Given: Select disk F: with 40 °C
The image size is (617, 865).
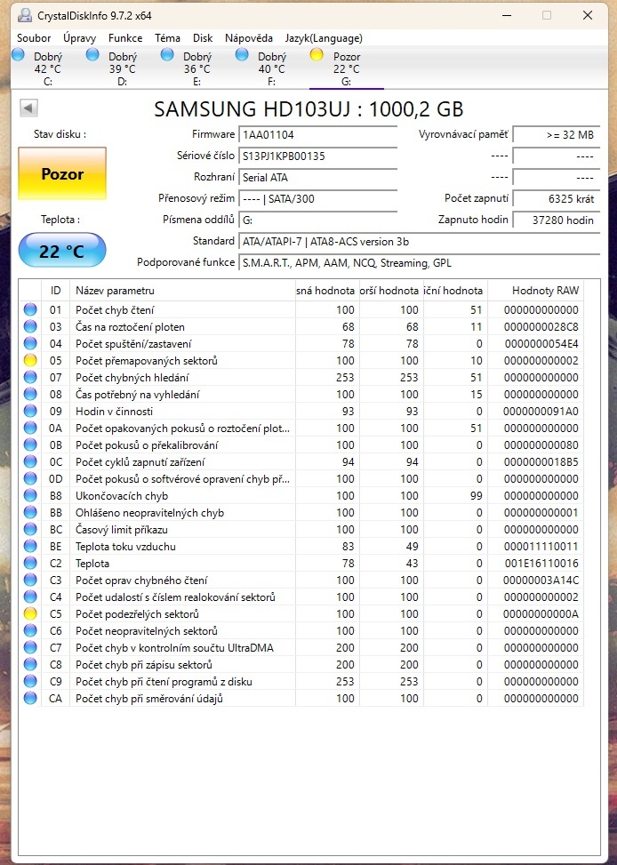Looking at the screenshot, I should click(x=271, y=68).
